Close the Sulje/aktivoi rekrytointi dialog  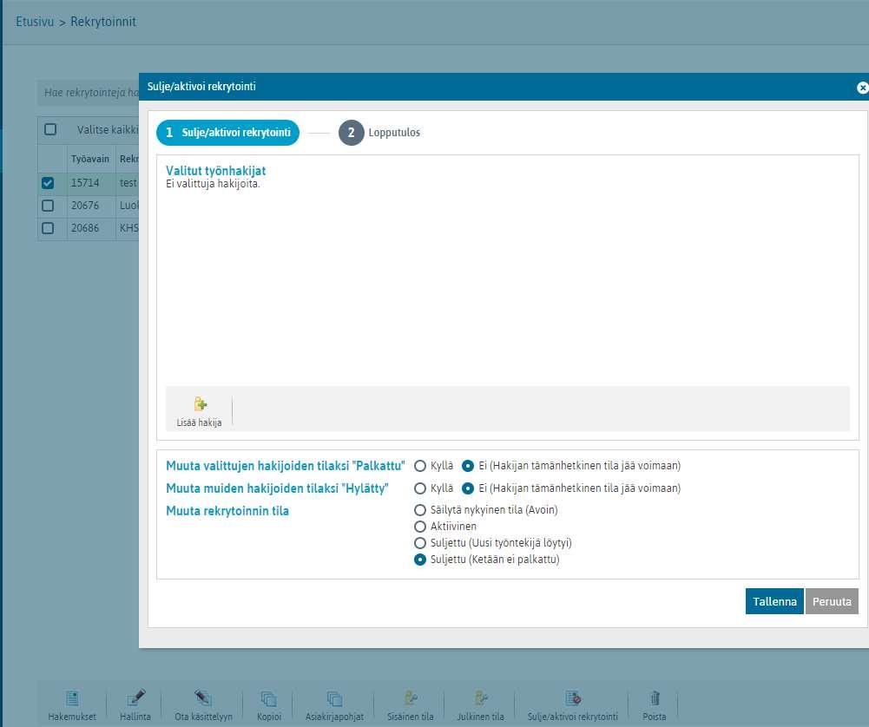click(862, 88)
